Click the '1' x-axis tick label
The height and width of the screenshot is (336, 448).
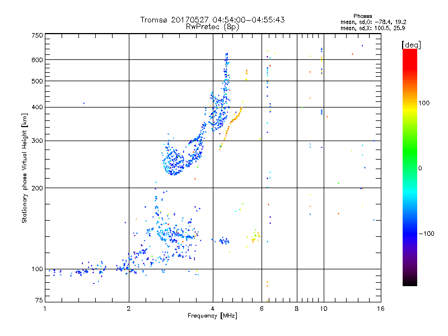click(x=45, y=309)
